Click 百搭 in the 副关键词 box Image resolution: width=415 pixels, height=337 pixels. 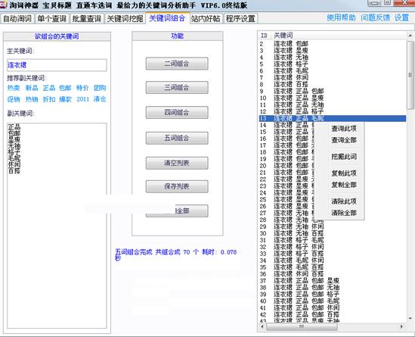[14, 170]
